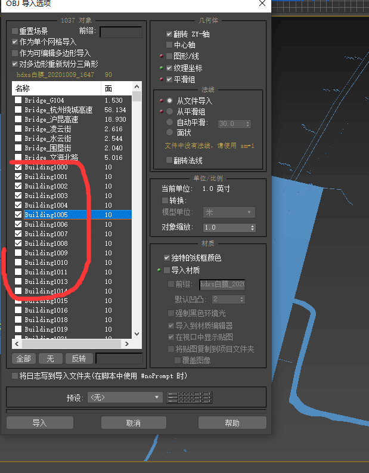Screen dimensions: 369x473
Task: Click the list's horizontal scroll-left arrow
Action: pos(17,344)
